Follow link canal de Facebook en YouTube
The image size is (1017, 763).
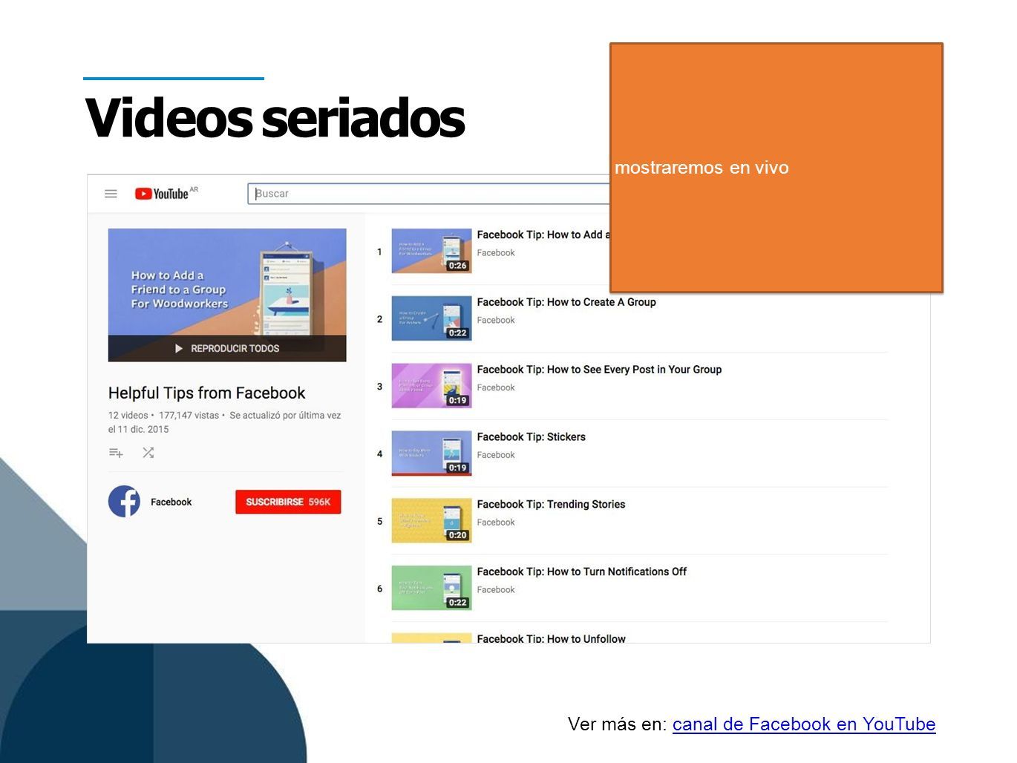tap(804, 724)
